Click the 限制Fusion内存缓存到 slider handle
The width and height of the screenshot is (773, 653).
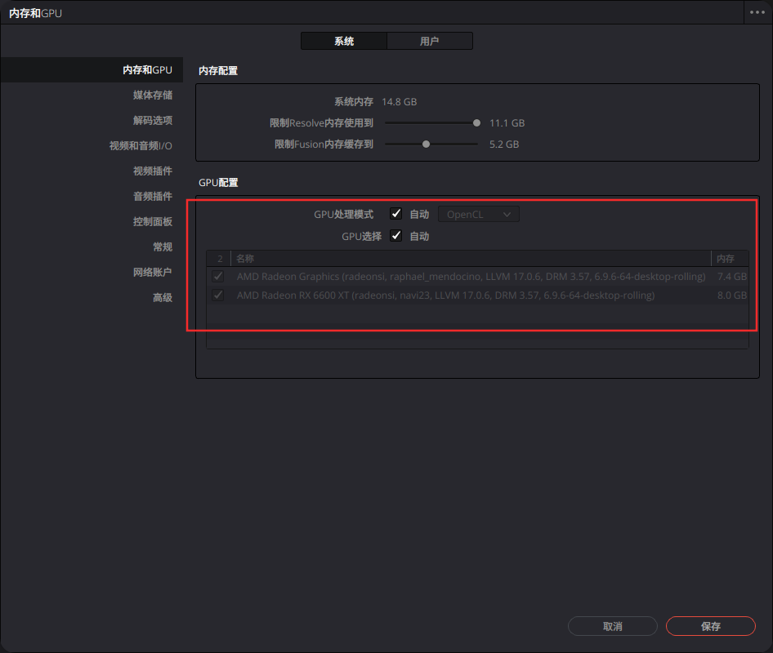point(426,144)
